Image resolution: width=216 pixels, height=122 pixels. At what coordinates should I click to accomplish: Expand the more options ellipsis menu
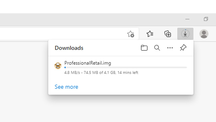(170, 48)
